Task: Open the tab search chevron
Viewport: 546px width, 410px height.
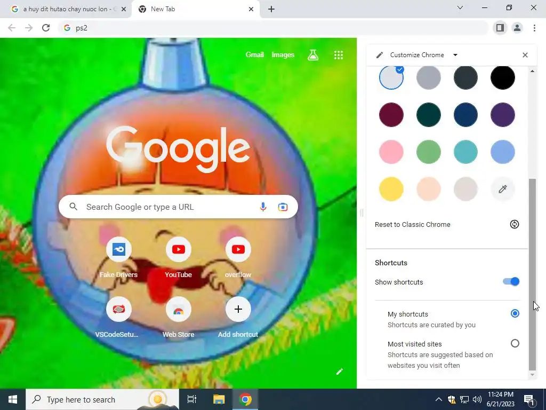Action: click(460, 7)
